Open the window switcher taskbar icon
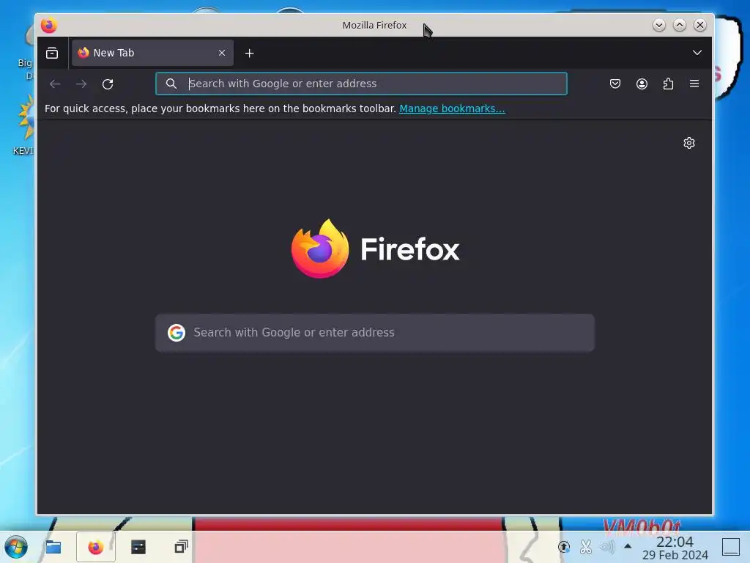Viewport: 750px width, 563px height. [x=181, y=546]
